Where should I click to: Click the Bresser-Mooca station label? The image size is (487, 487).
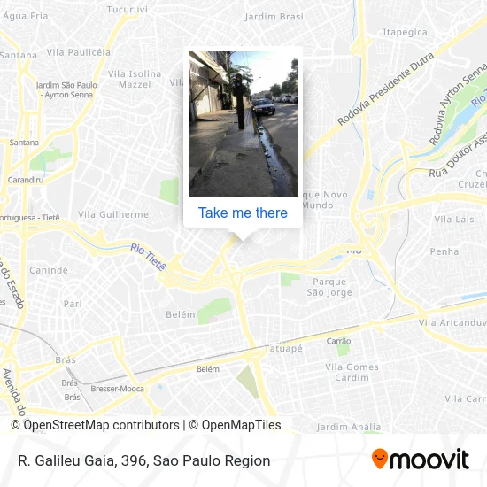pyautogui.click(x=118, y=389)
